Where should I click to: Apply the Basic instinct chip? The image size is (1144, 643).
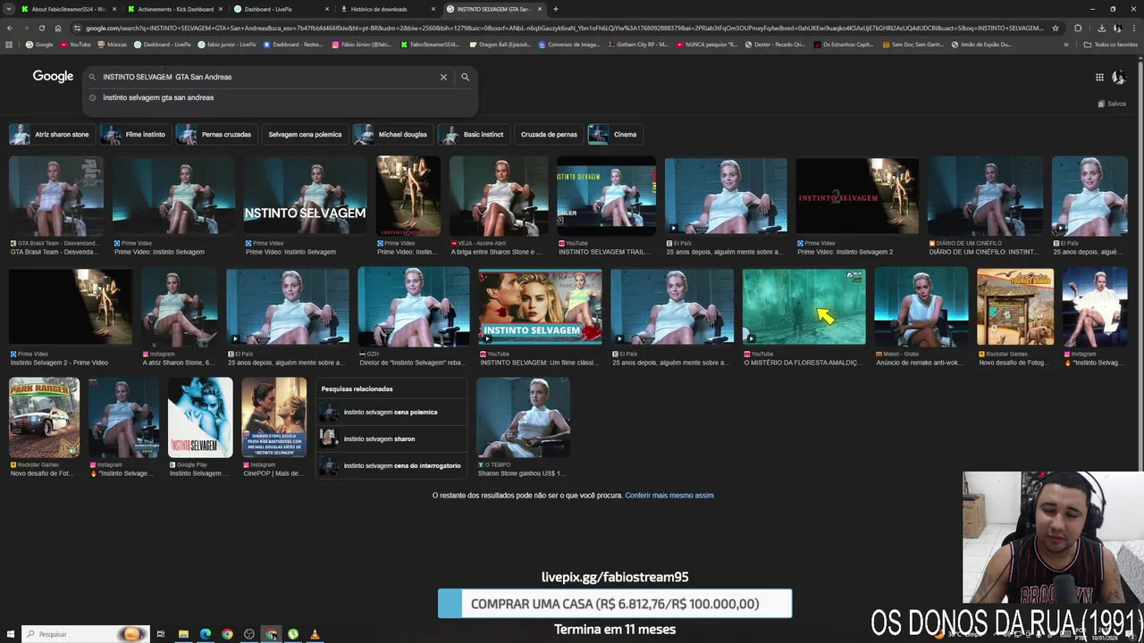click(474, 134)
